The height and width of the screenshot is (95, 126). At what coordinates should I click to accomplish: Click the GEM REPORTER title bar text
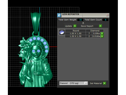coord(71,14)
